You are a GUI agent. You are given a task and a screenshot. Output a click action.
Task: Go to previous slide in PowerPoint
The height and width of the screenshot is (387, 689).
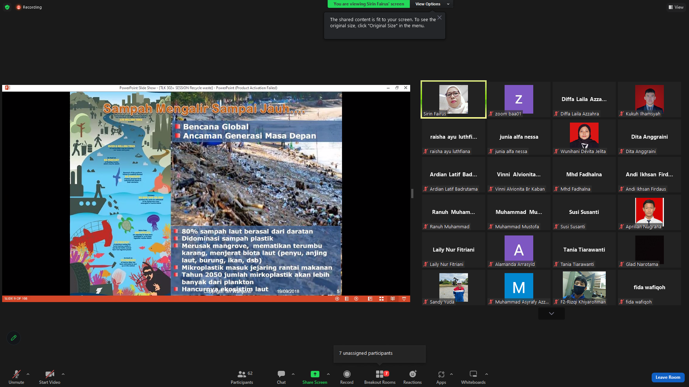click(x=337, y=298)
